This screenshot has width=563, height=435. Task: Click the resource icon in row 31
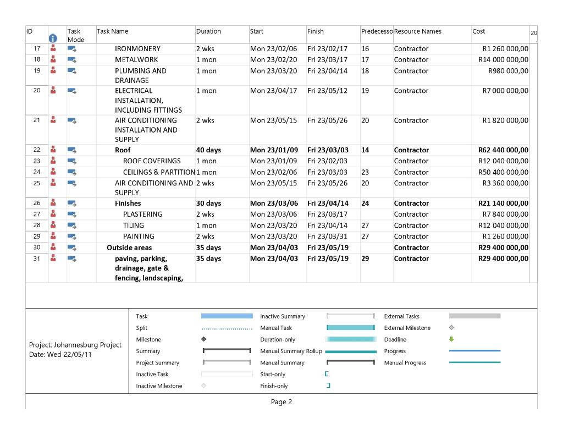(53, 258)
